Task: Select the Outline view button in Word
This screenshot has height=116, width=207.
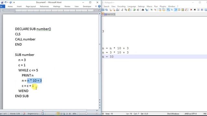Action: pyautogui.click(x=67, y=114)
